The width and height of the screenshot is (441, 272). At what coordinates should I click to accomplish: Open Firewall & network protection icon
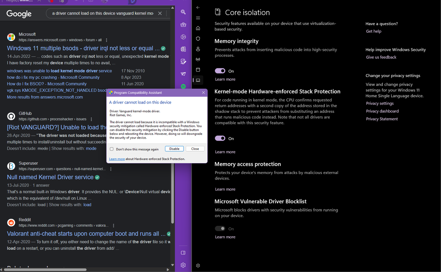(198, 59)
